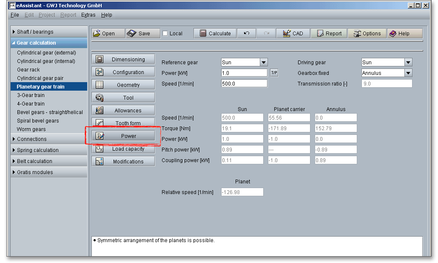Click the Speed [1/min] input field
The image size is (438, 263).
tap(244, 84)
